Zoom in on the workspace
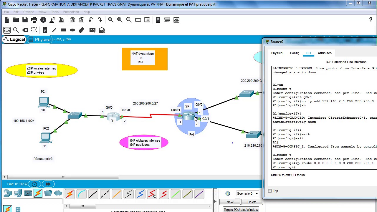The height and width of the screenshot is (212, 377). [111, 20]
